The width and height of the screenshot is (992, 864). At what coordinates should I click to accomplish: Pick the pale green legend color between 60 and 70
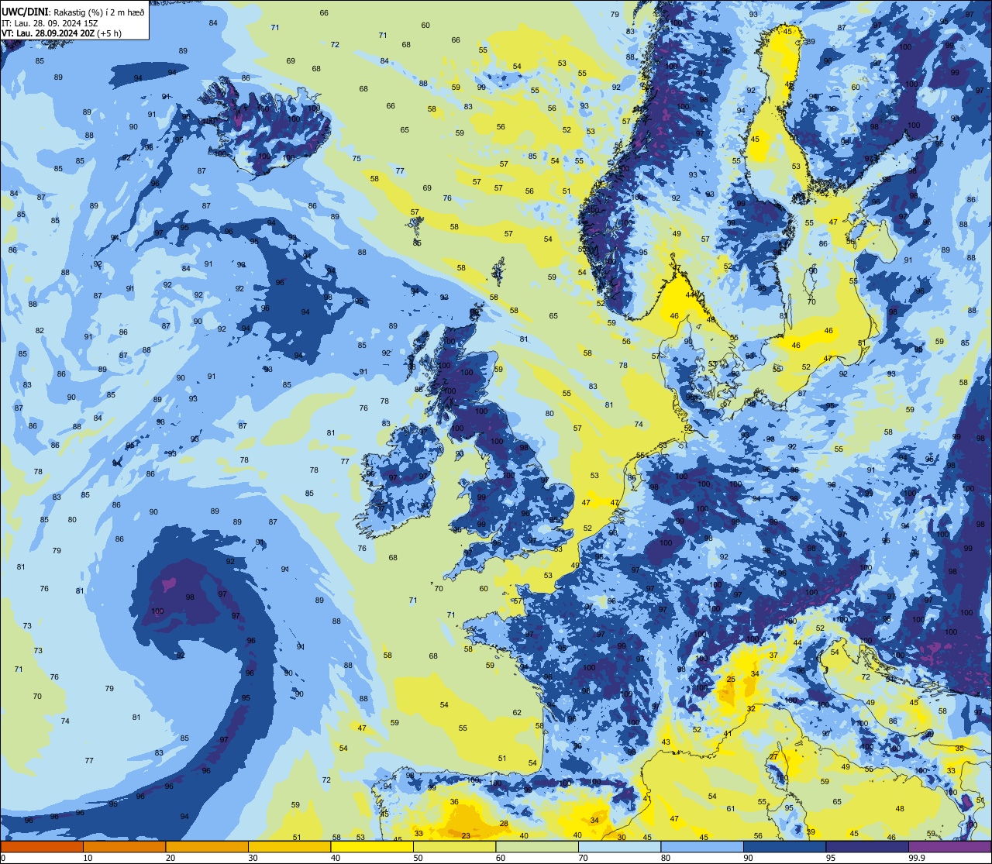(x=537, y=846)
